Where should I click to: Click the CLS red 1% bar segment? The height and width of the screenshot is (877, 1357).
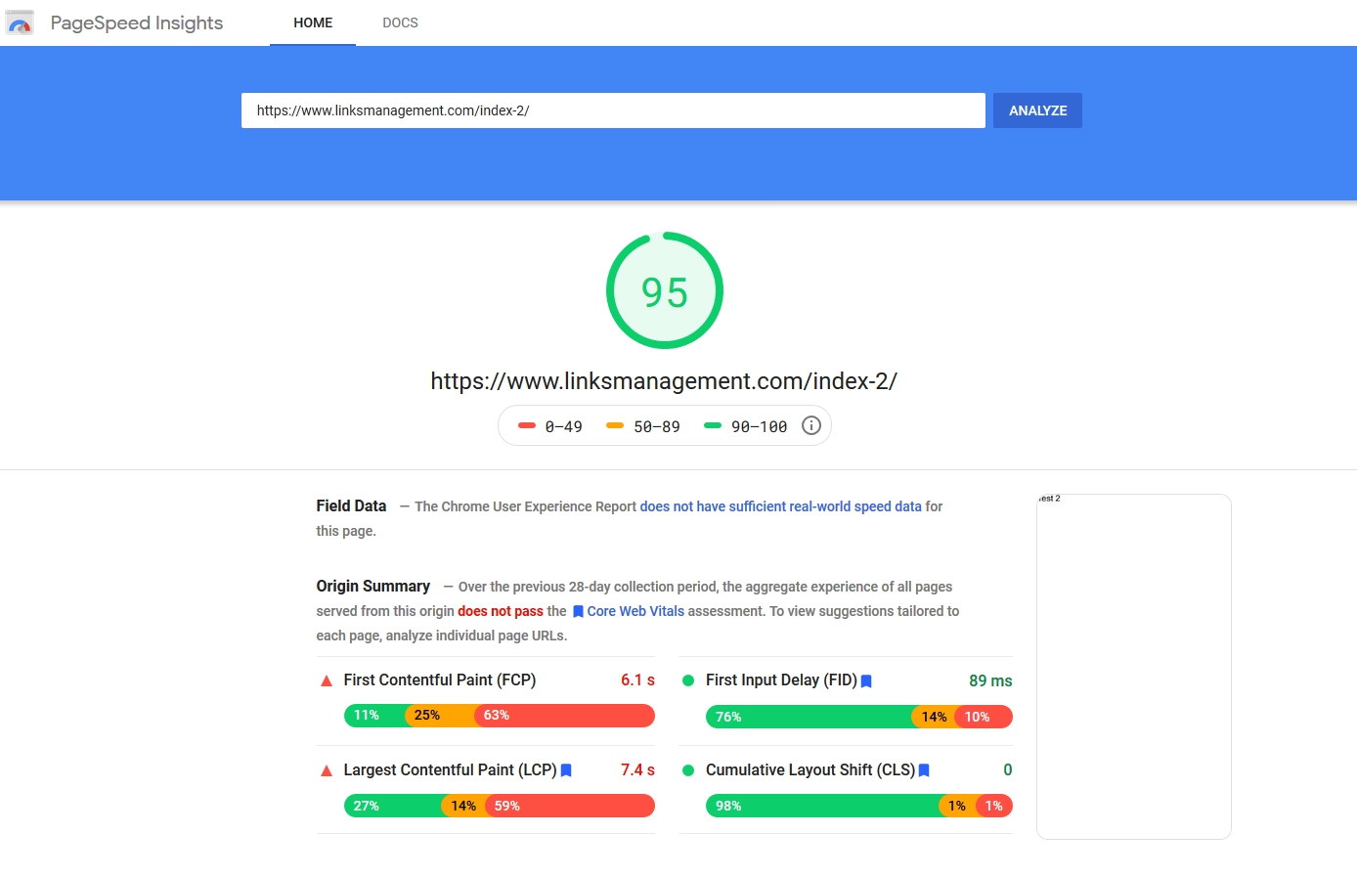pyautogui.click(x=994, y=806)
